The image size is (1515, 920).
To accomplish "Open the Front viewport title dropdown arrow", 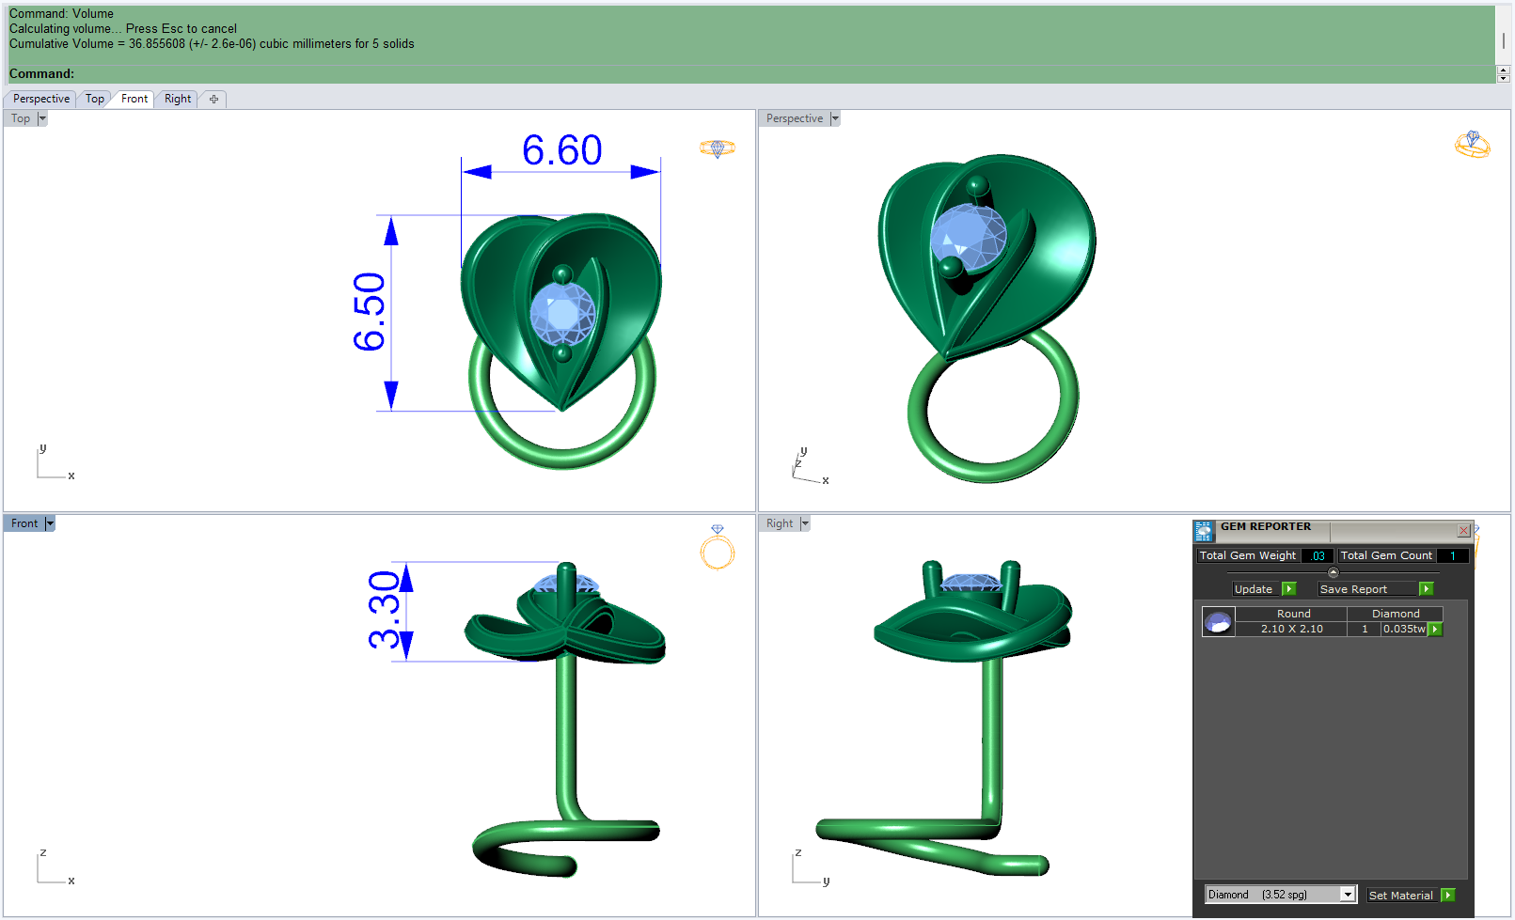I will pyautogui.click(x=50, y=523).
